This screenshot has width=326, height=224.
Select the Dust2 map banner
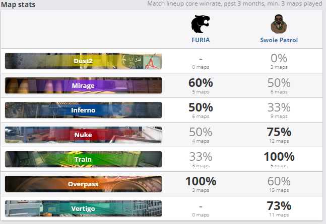(x=83, y=61)
